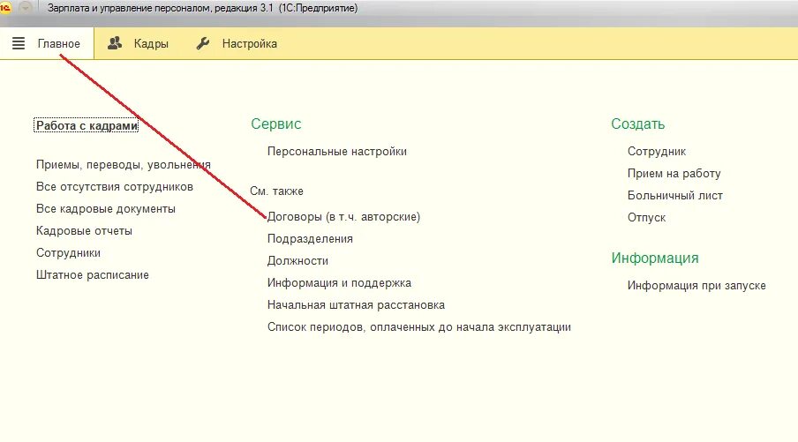
Task: Open Все кадровые документы
Action: [106, 208]
